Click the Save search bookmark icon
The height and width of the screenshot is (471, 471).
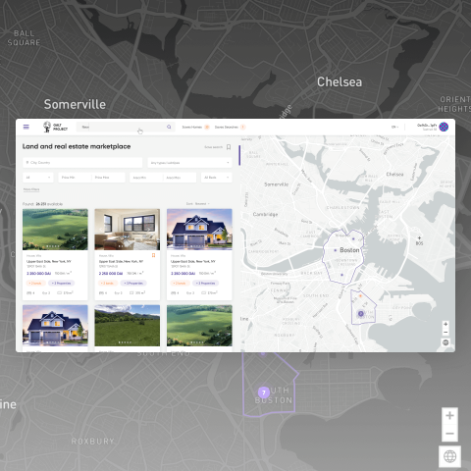[x=229, y=147]
